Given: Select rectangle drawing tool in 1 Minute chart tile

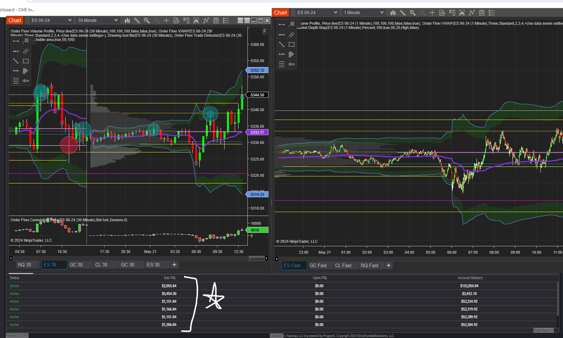Looking at the screenshot, I should click(291, 45).
